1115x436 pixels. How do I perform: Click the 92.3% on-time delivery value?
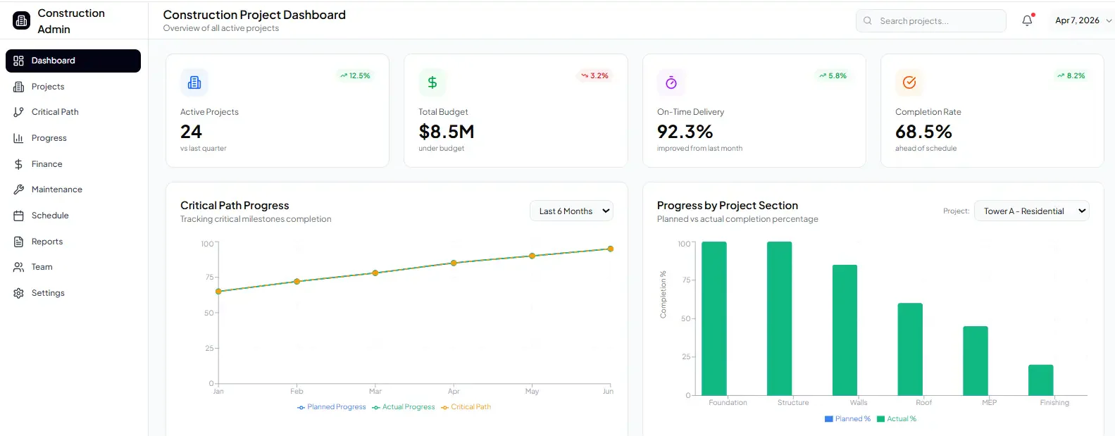pos(685,132)
